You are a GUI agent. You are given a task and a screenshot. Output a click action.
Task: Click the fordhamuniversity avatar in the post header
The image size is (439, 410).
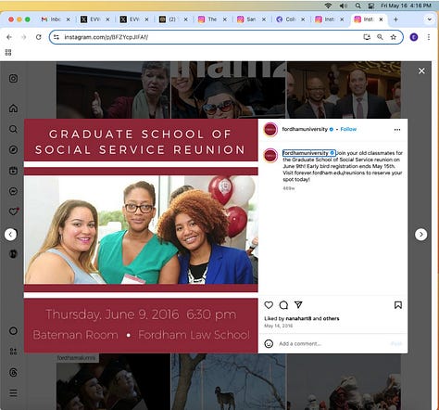[x=270, y=130]
